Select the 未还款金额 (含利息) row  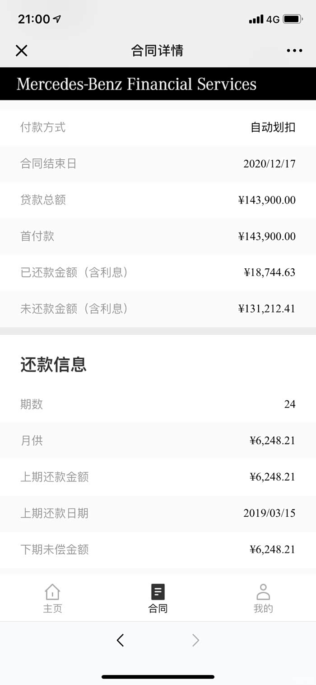click(x=158, y=309)
